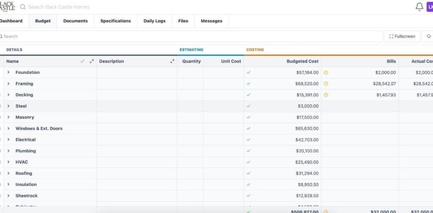Viewport: 433px width, 213px height.
Task: Expand the HVAC budget category
Action: tap(8, 162)
